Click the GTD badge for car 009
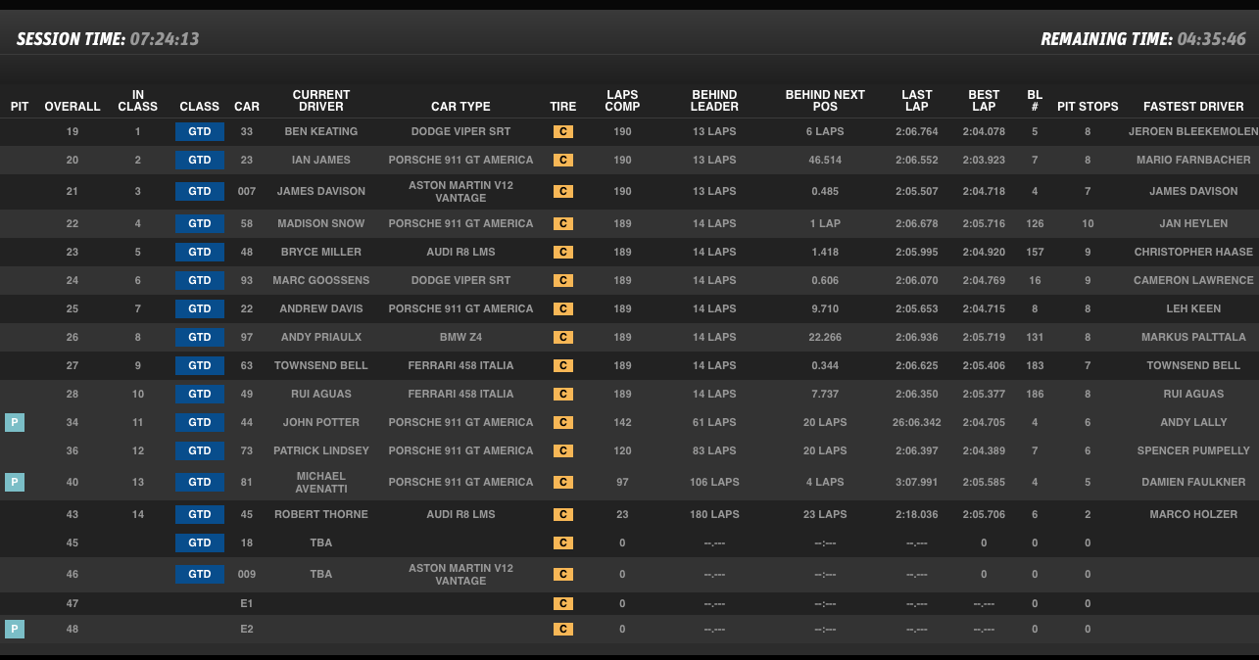This screenshot has width=1259, height=660. pyautogui.click(x=200, y=574)
